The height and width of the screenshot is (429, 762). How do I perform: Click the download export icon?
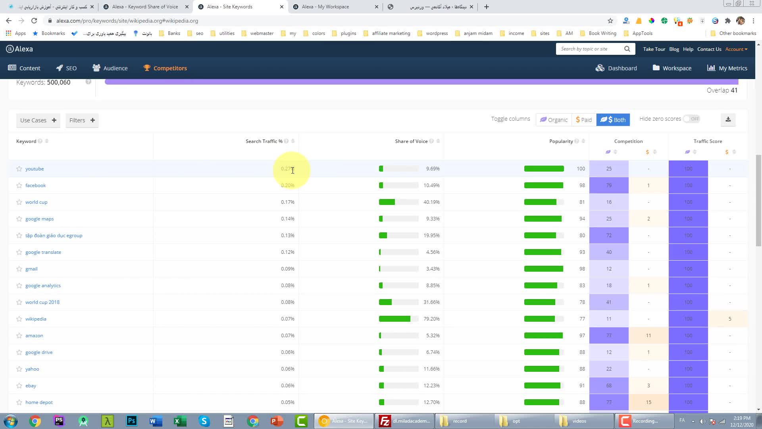pos(728,119)
